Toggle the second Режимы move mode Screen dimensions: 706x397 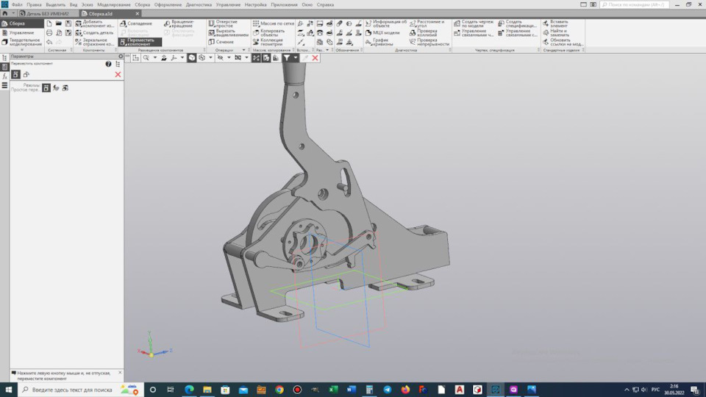point(56,88)
